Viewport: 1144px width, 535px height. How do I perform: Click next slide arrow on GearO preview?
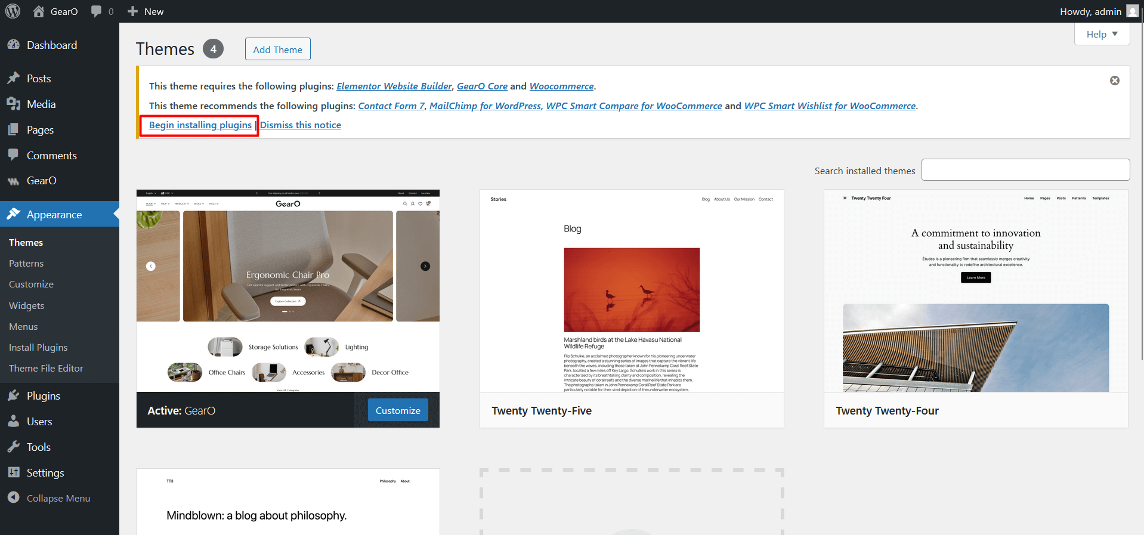click(x=425, y=266)
